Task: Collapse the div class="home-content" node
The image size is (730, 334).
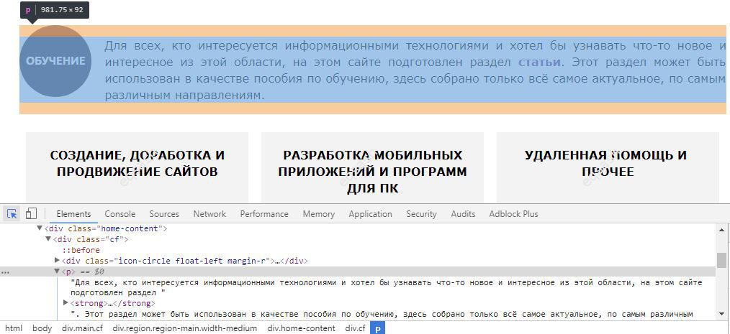Action: pos(40,228)
